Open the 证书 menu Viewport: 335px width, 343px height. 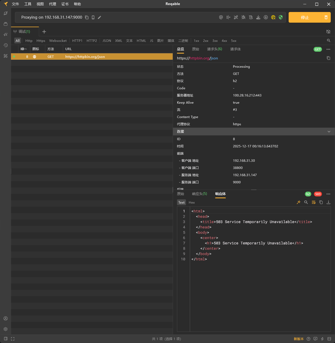[x=65, y=4]
